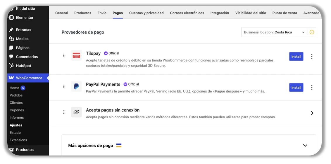The width and height of the screenshot is (331, 164).
Task: Switch to the General tab
Action: [x=62, y=13]
